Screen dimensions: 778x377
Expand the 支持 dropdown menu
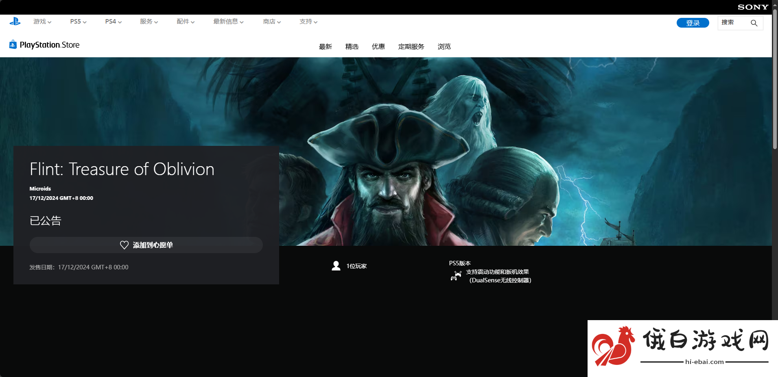308,22
